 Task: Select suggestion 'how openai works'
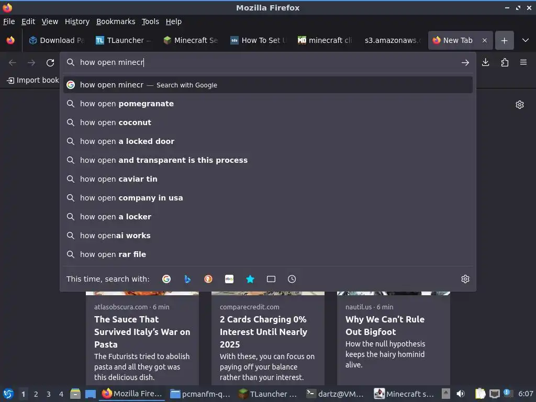point(267,236)
